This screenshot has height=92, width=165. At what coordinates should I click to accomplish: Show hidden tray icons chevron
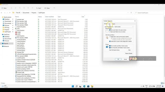pos(141,86)
